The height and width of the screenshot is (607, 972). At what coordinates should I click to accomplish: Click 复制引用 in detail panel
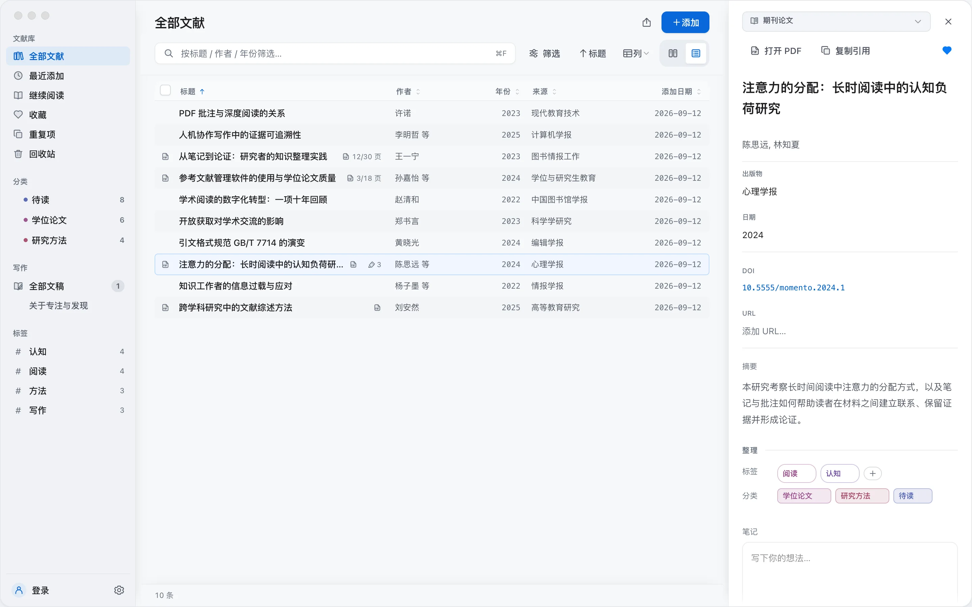pos(845,51)
